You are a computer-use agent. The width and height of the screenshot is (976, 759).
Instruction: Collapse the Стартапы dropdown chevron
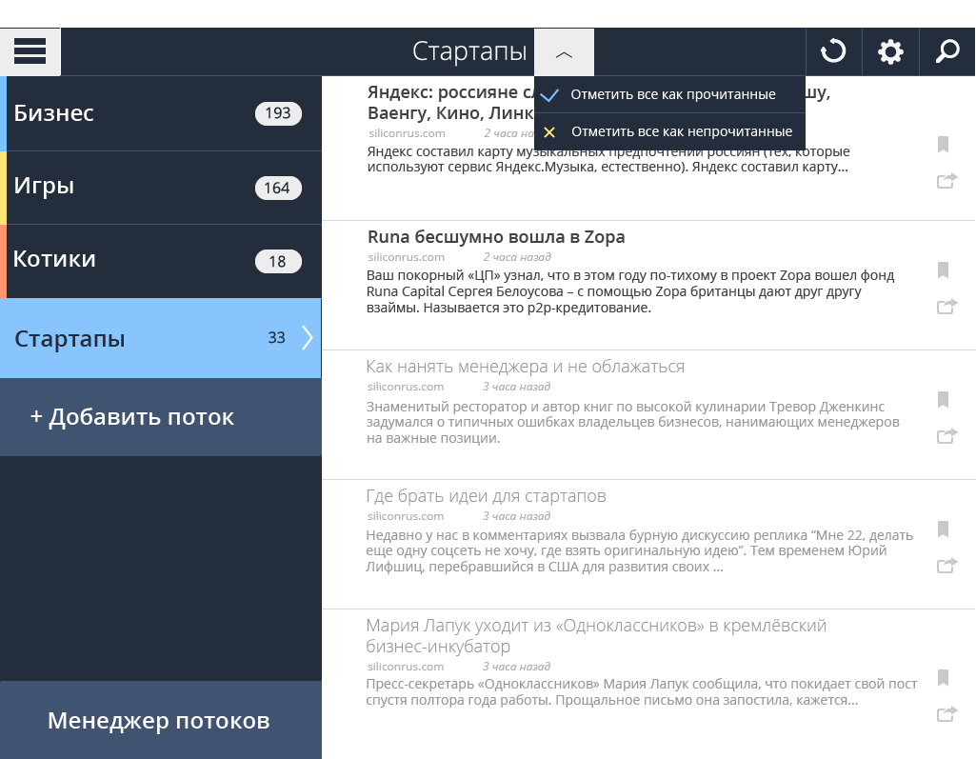pyautogui.click(x=564, y=53)
